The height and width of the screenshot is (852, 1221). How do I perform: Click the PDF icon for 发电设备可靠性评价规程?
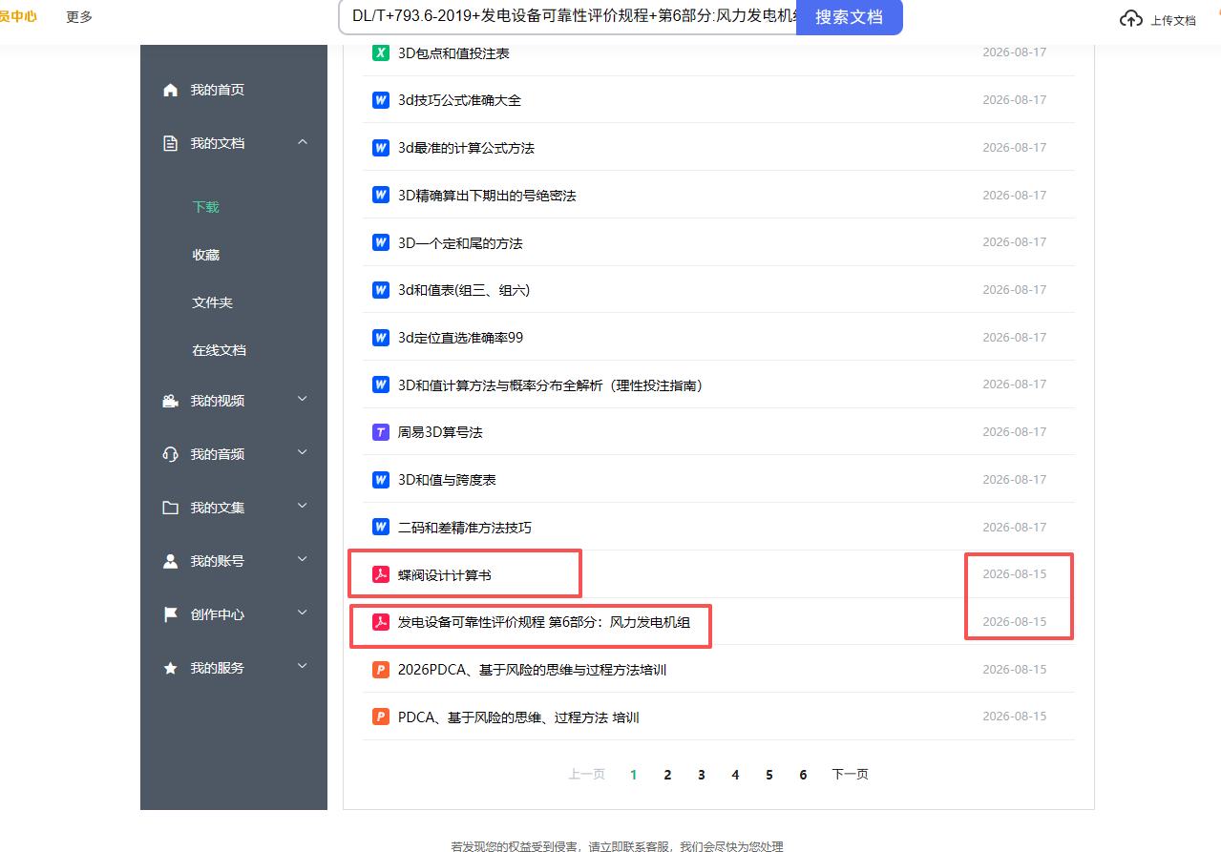pyautogui.click(x=381, y=622)
